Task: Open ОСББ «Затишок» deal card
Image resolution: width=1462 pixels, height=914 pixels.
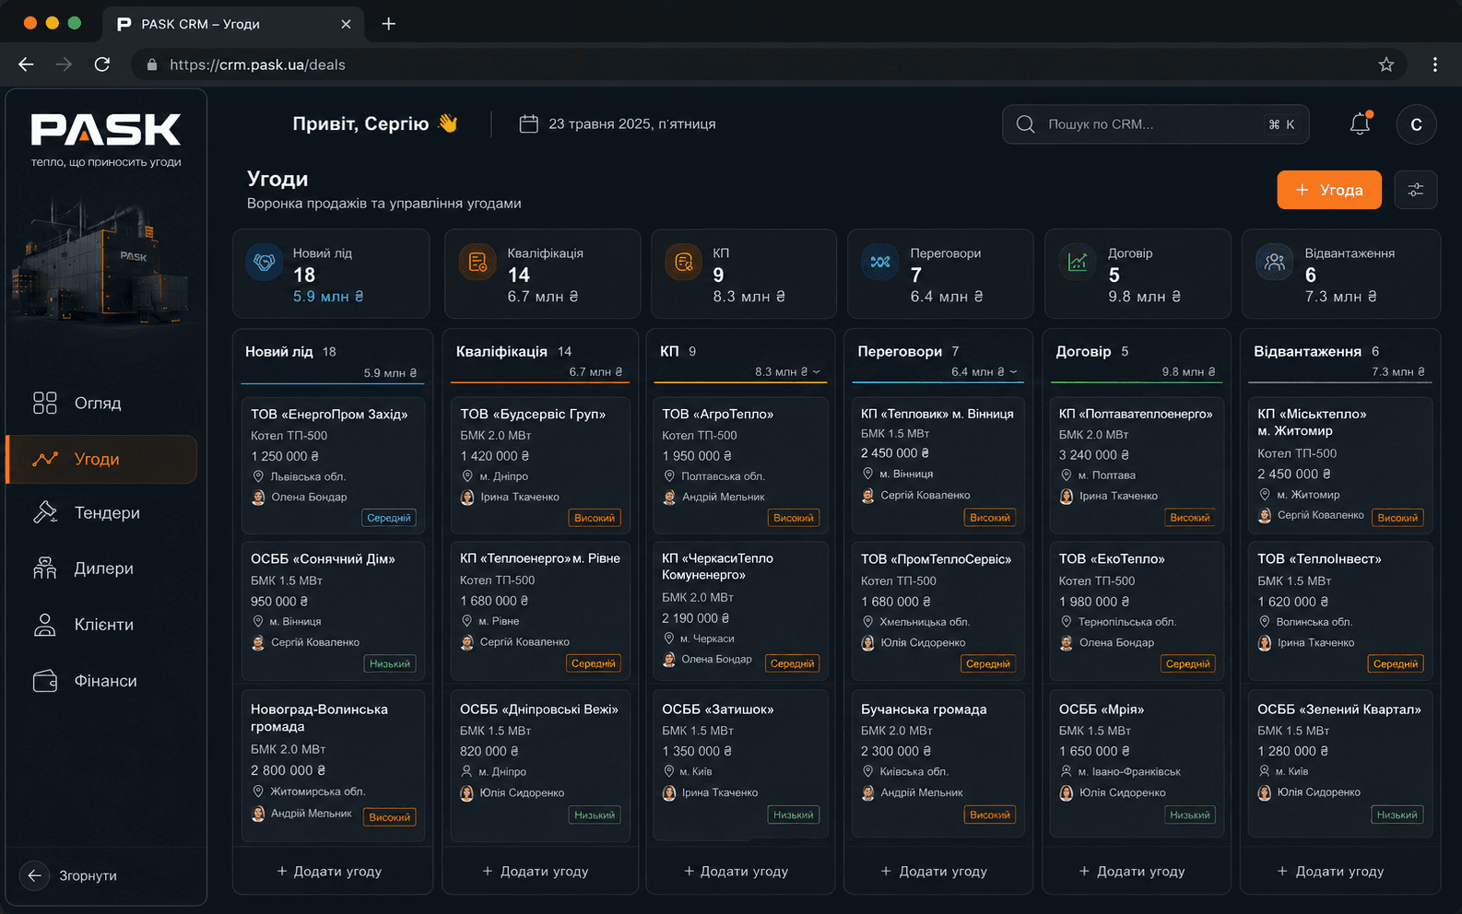Action: (x=740, y=764)
